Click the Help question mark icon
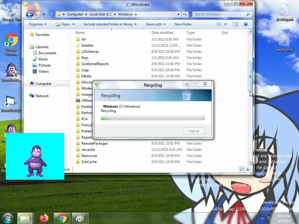Viewport: 299px width, 224px height. pyautogui.click(x=246, y=24)
